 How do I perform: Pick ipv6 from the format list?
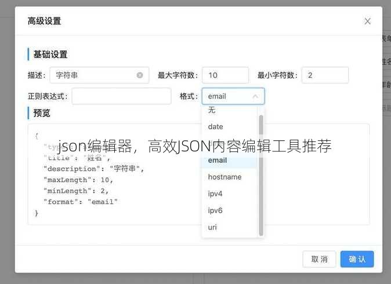pyautogui.click(x=229, y=210)
